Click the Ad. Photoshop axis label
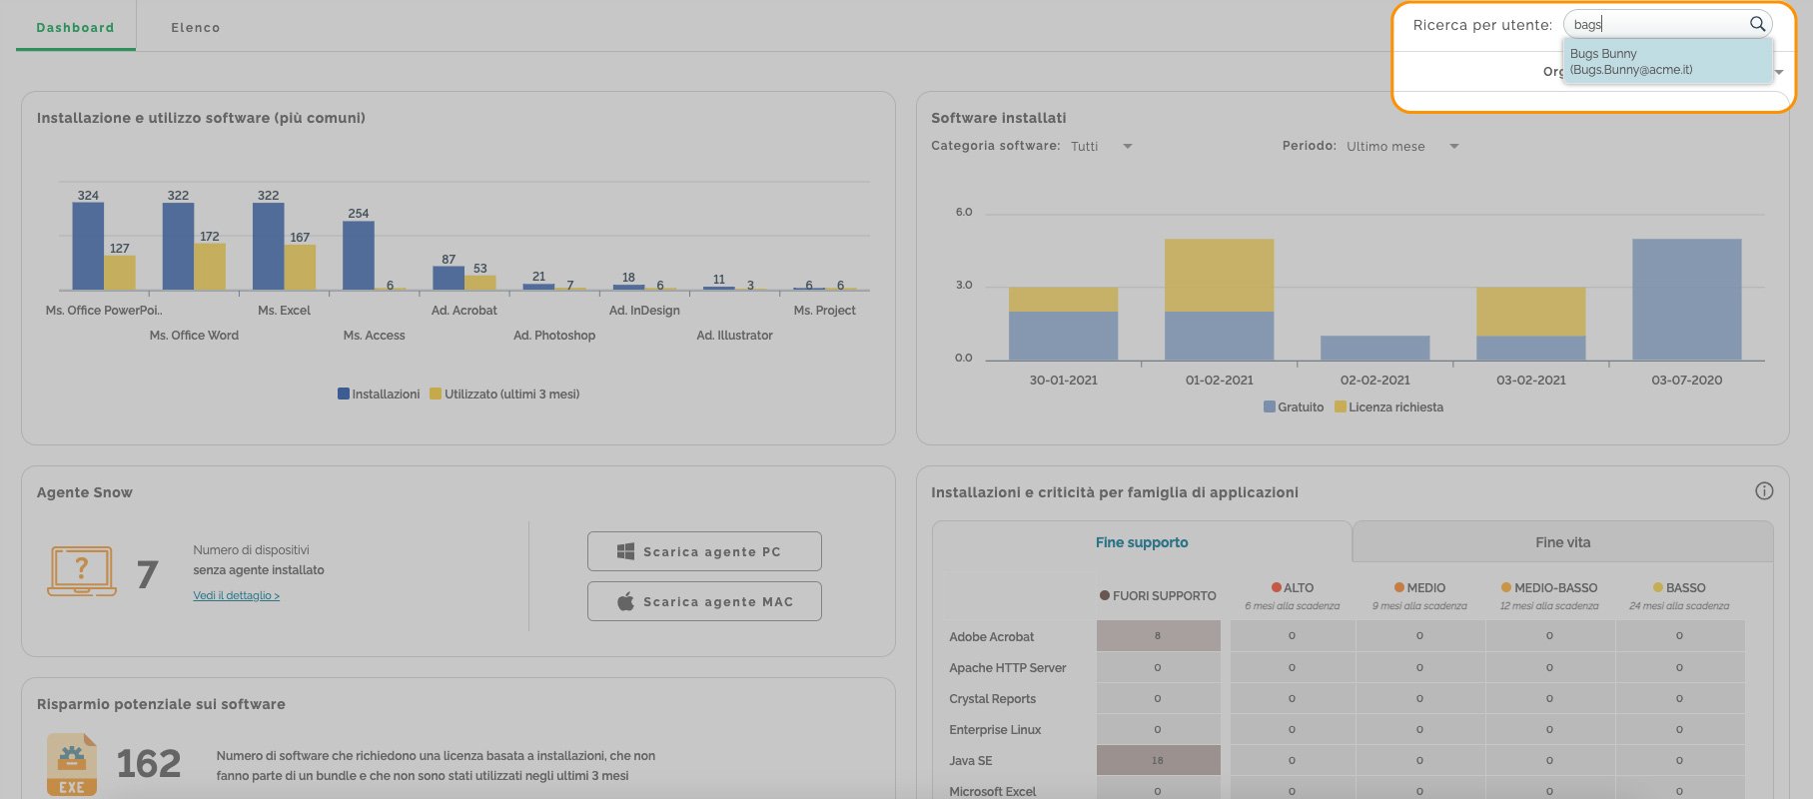This screenshot has height=799, width=1813. coord(554,336)
